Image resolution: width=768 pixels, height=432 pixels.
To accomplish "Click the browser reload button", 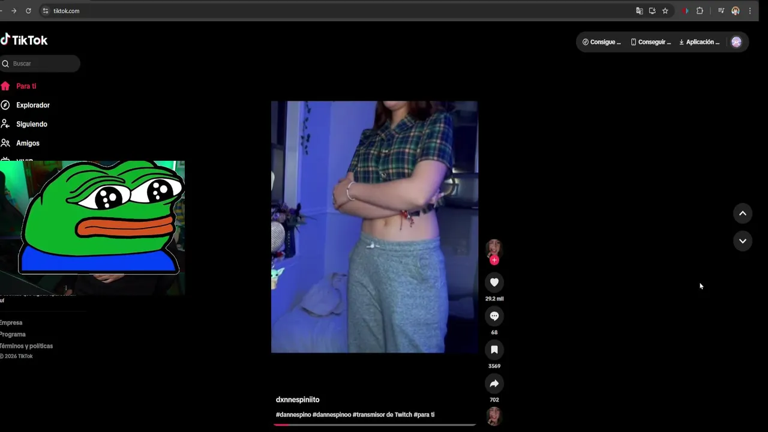I will click(x=28, y=11).
